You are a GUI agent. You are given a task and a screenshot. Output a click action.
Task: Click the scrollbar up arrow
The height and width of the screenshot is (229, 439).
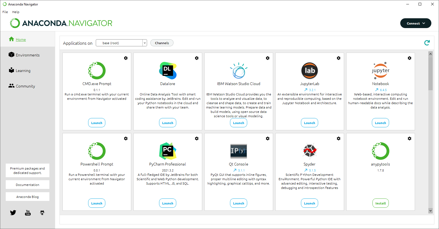click(431, 54)
